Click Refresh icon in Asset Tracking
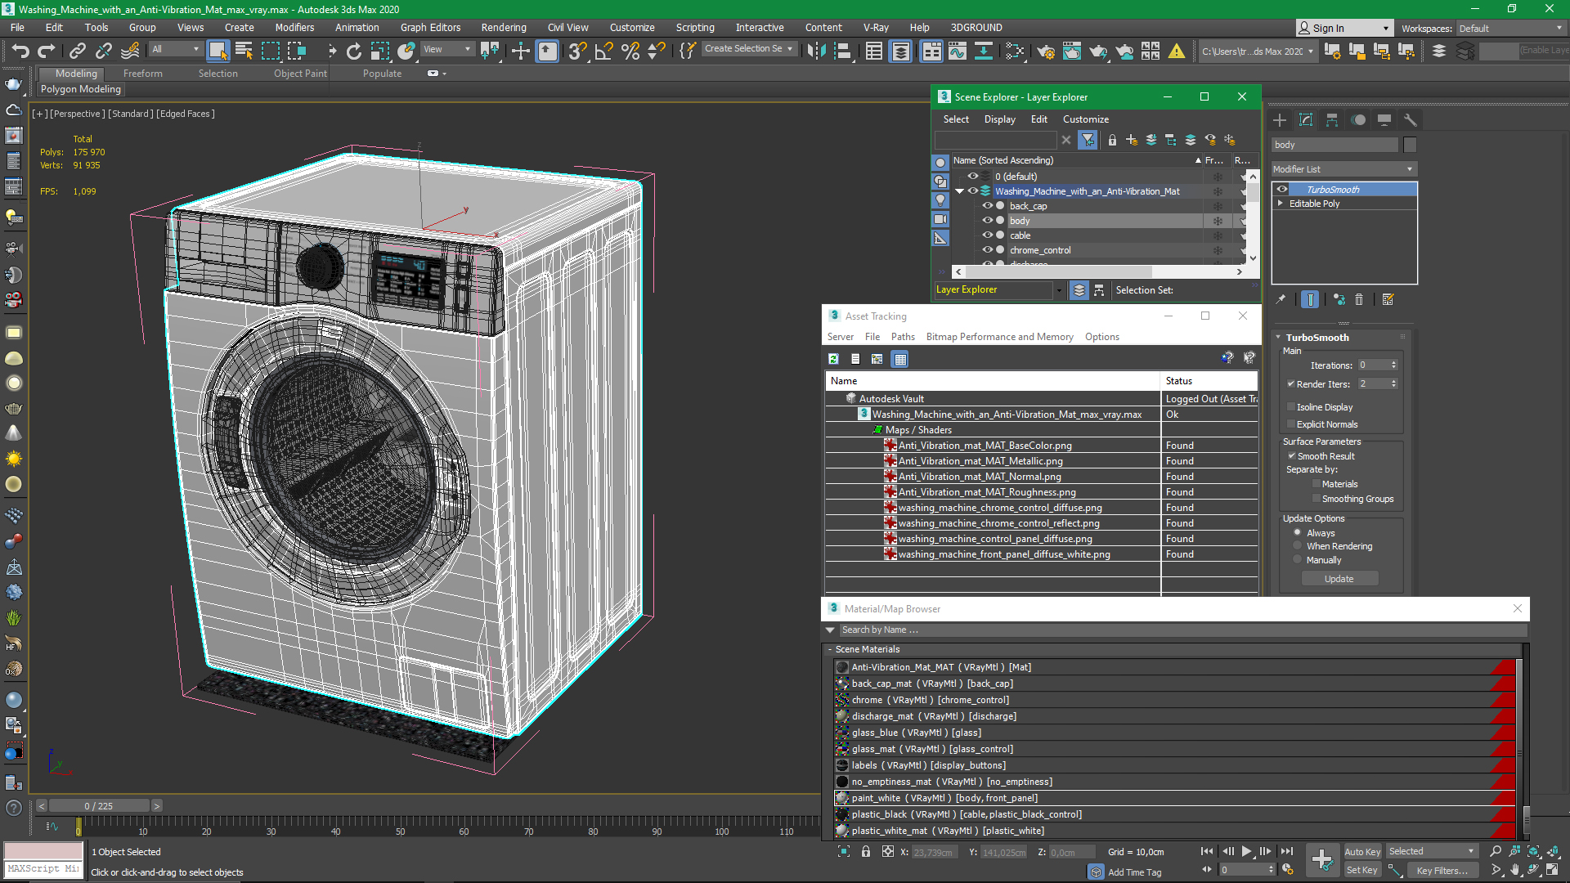The image size is (1570, 883). [x=833, y=359]
